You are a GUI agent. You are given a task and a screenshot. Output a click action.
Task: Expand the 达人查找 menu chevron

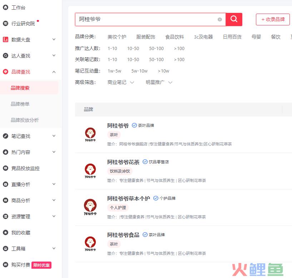tap(54, 55)
